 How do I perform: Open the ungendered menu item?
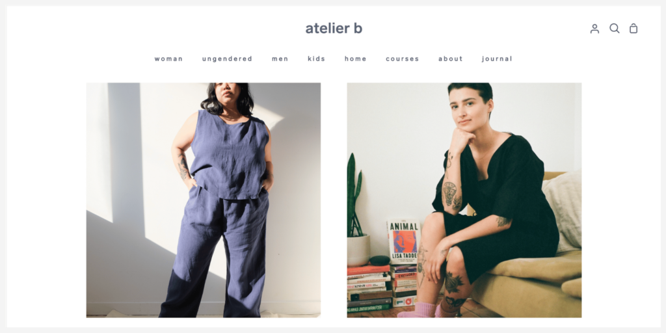coord(227,59)
